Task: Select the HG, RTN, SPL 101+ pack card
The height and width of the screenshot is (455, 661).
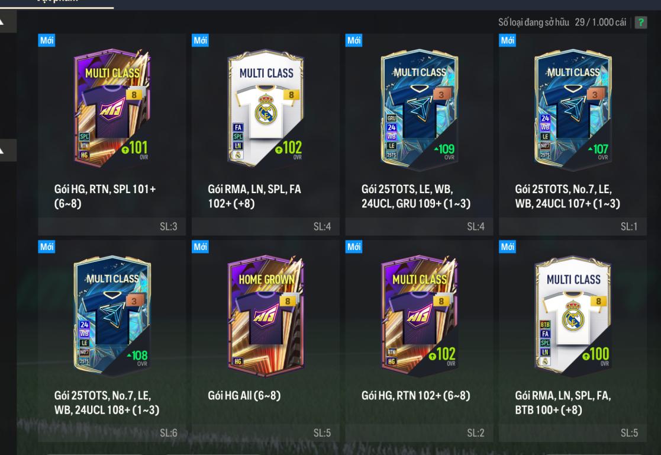Action: (112, 134)
